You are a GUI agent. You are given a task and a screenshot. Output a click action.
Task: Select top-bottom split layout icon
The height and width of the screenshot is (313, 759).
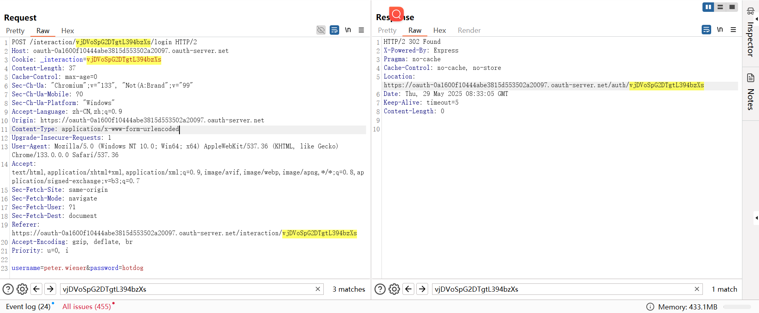point(720,7)
